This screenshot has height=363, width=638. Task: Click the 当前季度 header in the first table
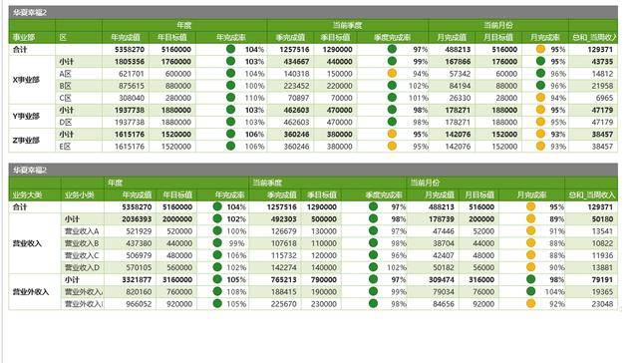pyautogui.click(x=347, y=25)
